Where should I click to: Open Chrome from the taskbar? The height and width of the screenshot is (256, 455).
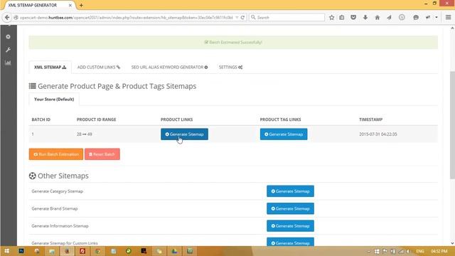tap(98, 251)
